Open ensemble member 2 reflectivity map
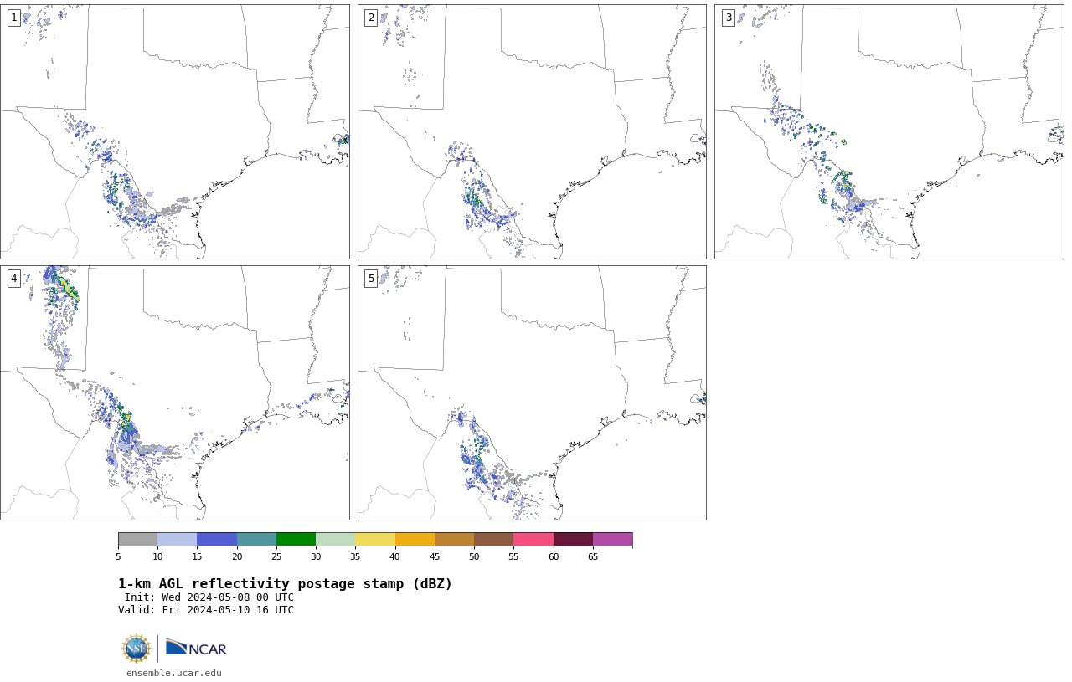Image resolution: width=1072 pixels, height=682 pixels. (x=532, y=131)
